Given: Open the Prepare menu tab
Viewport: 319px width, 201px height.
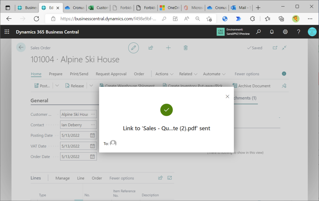Looking at the screenshot, I should pyautogui.click(x=55, y=74).
